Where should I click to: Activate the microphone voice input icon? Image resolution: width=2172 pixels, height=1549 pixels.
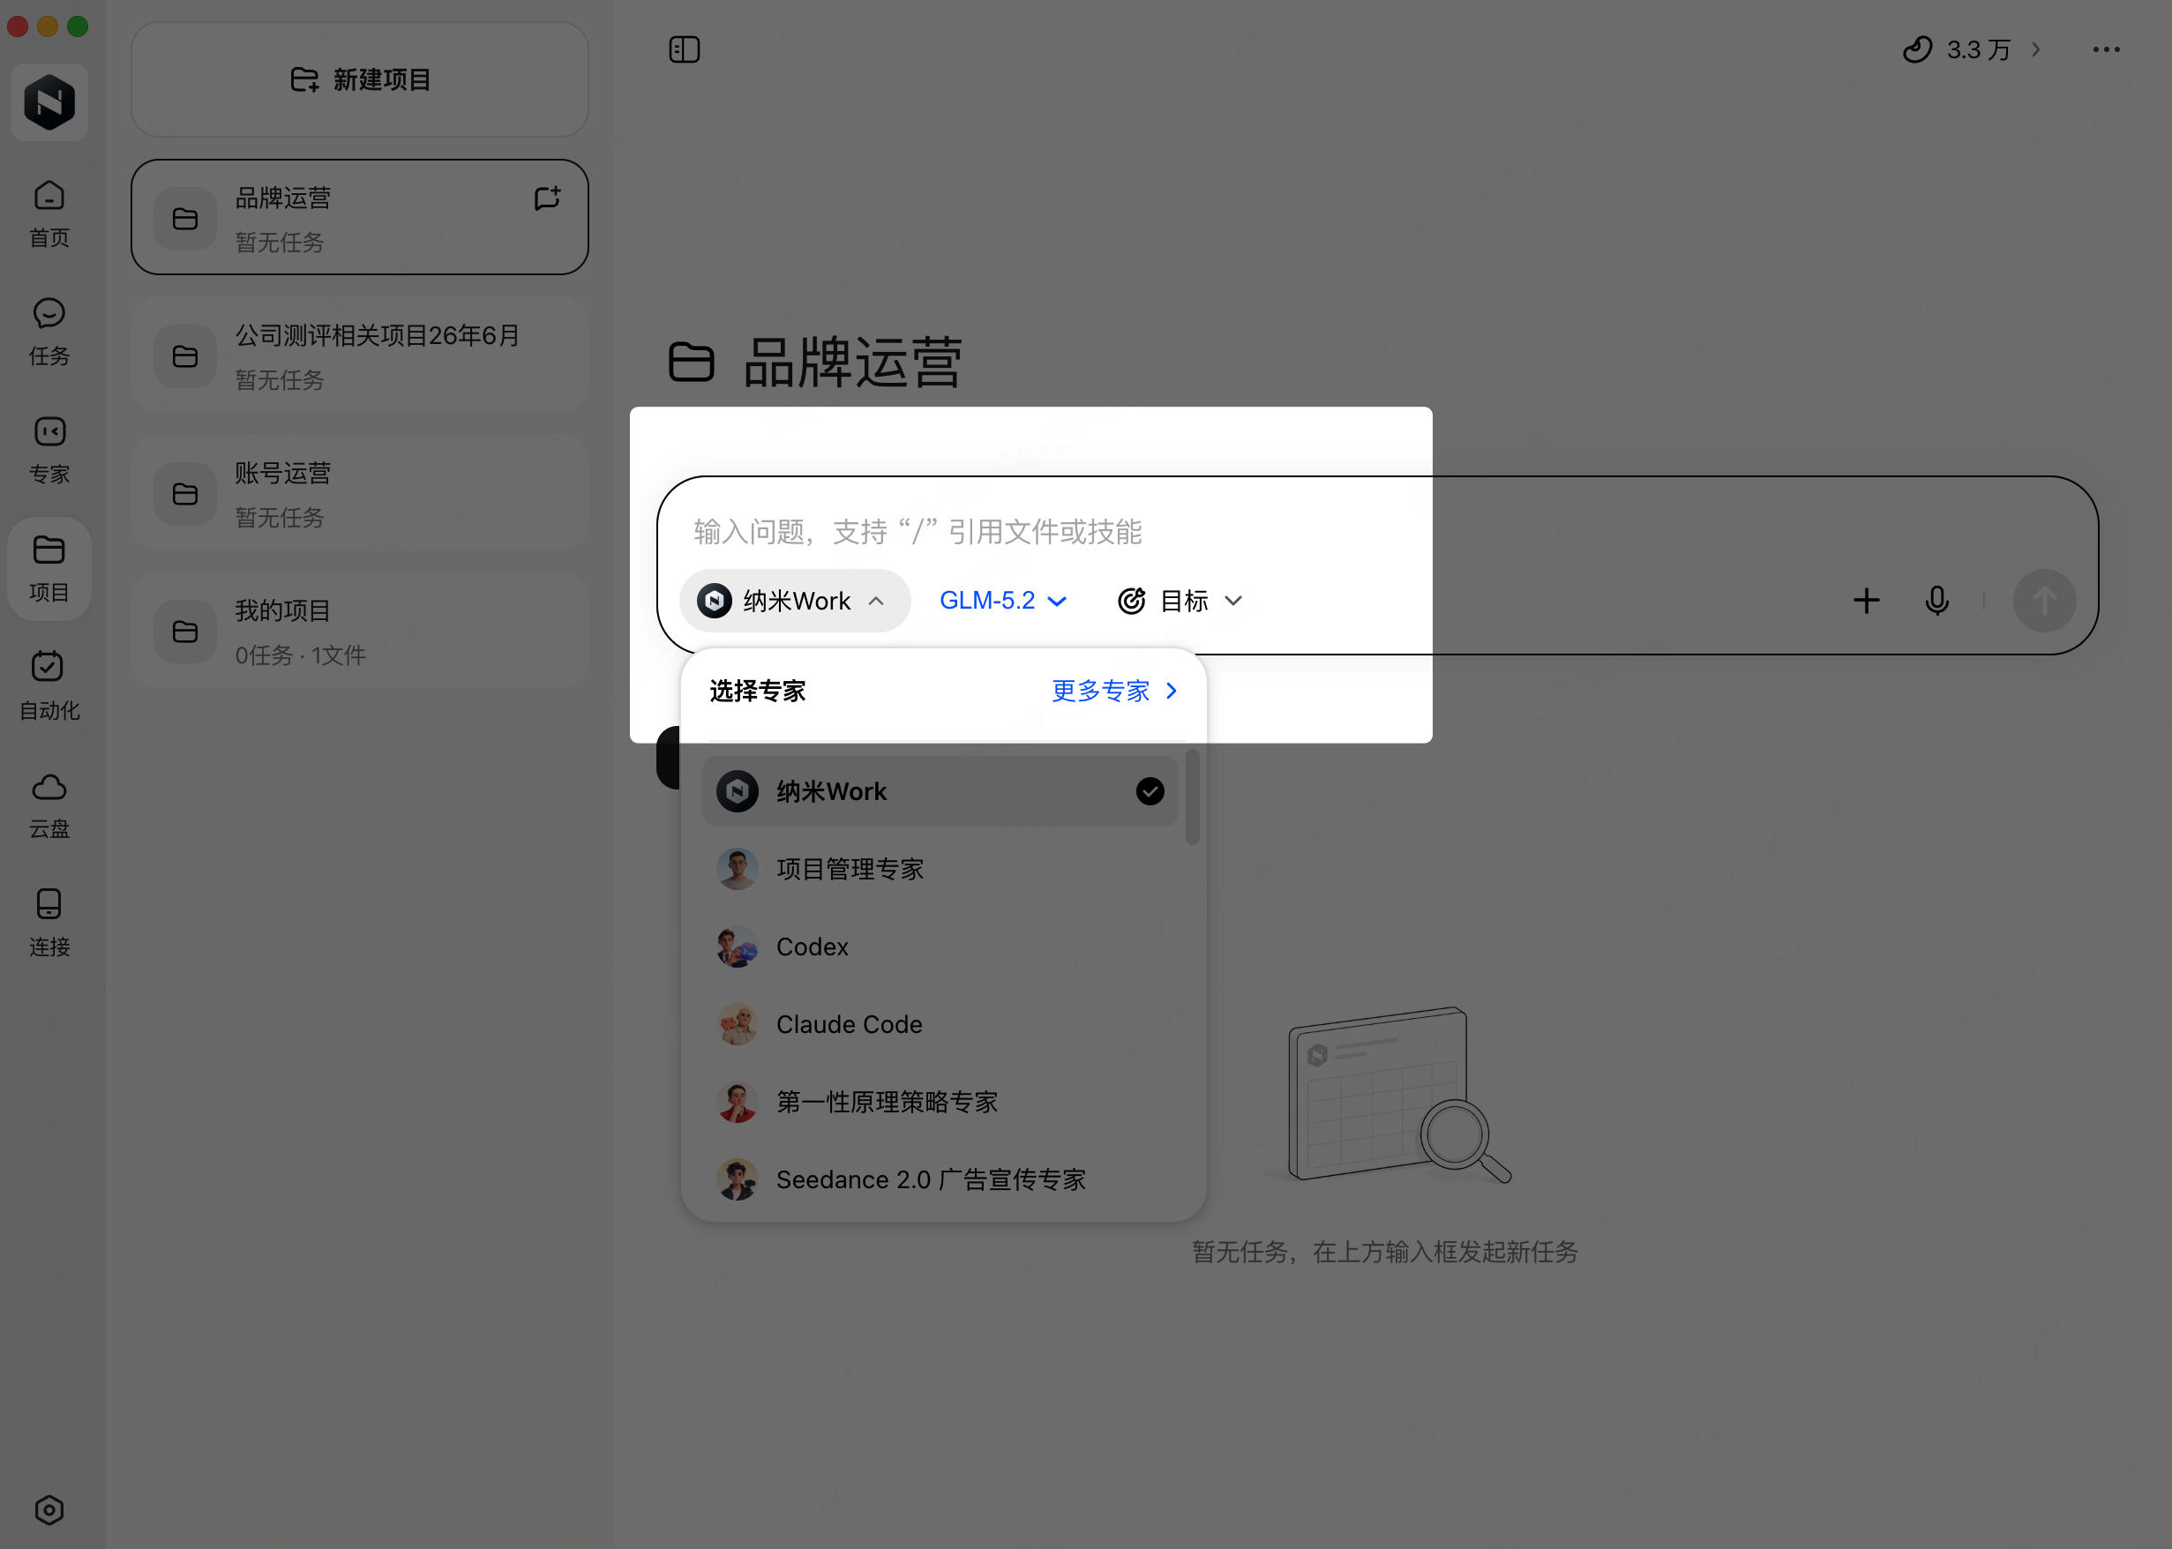point(1936,600)
